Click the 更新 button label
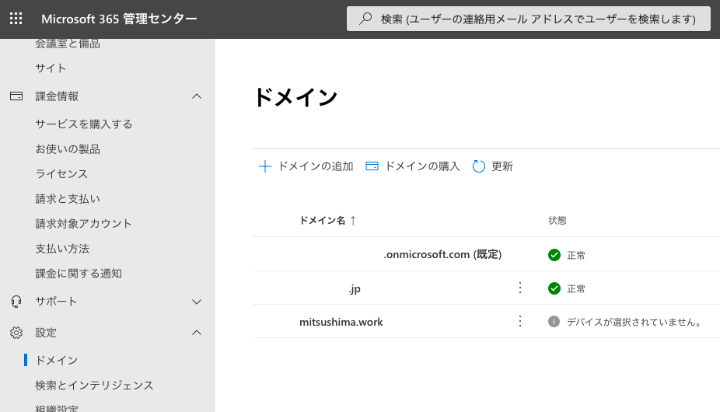The image size is (720, 412). [x=502, y=166]
